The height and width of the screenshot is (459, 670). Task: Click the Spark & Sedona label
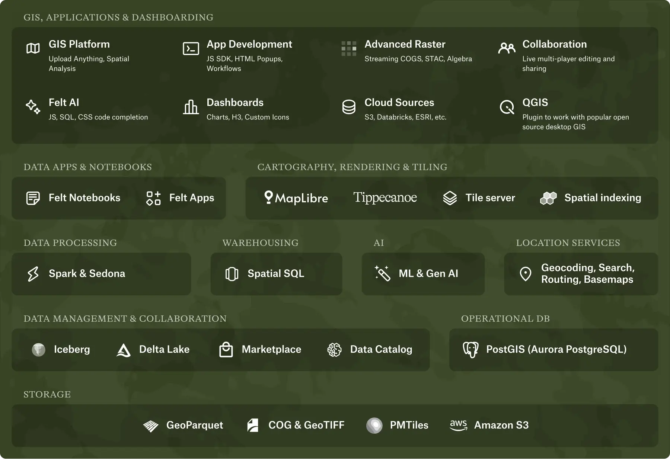click(x=87, y=274)
